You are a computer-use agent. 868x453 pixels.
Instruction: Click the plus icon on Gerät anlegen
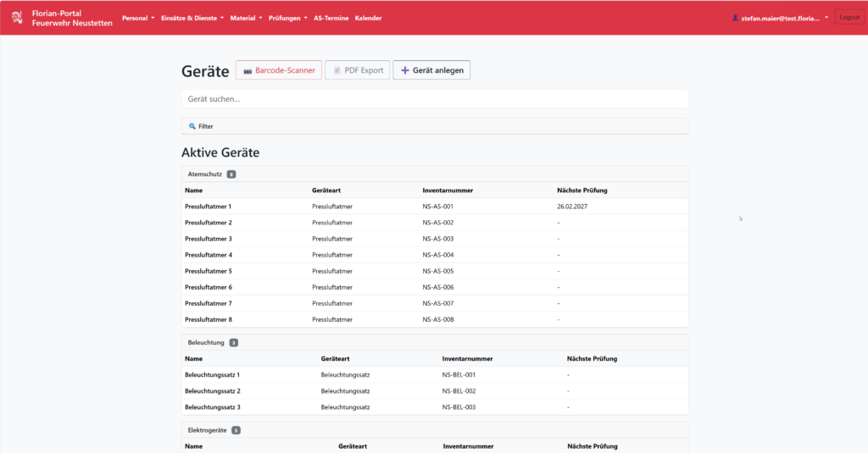pos(405,71)
